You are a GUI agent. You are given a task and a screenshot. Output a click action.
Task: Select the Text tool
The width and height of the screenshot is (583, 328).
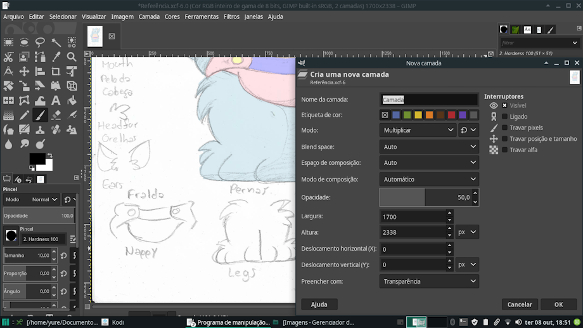click(56, 101)
